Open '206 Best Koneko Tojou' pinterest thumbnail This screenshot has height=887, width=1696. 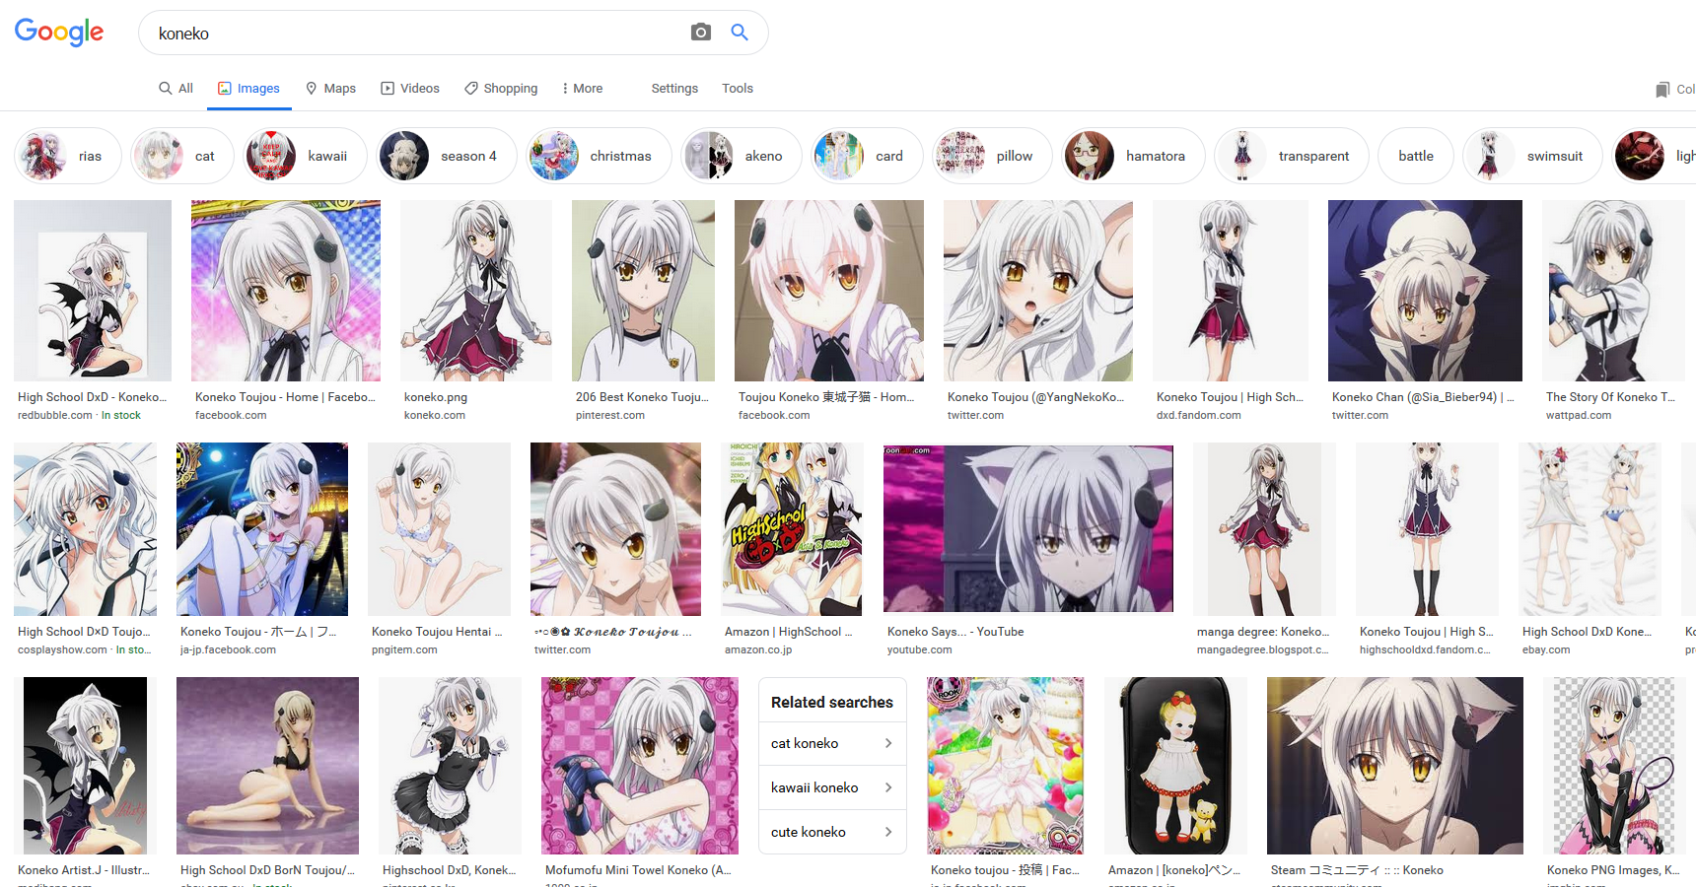point(643,291)
